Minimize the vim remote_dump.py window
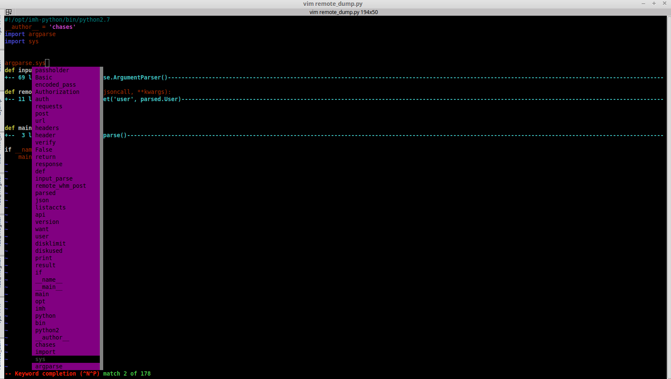The image size is (671, 379). (643, 3)
